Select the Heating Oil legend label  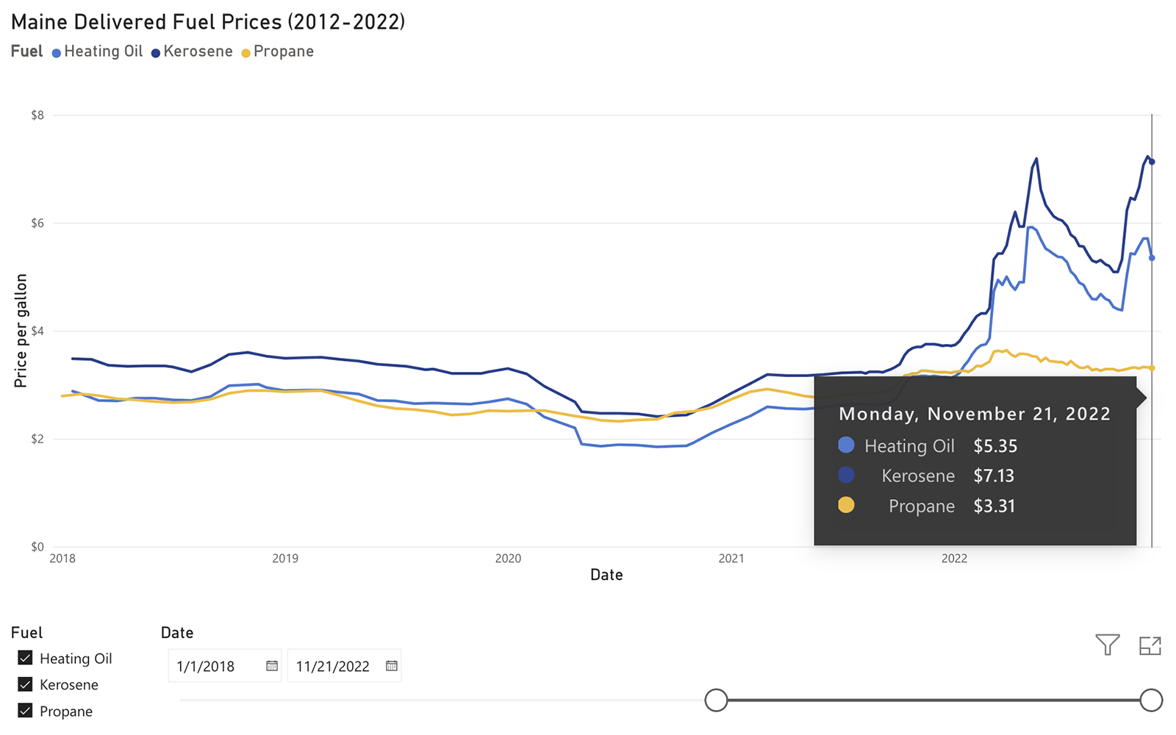point(104,51)
